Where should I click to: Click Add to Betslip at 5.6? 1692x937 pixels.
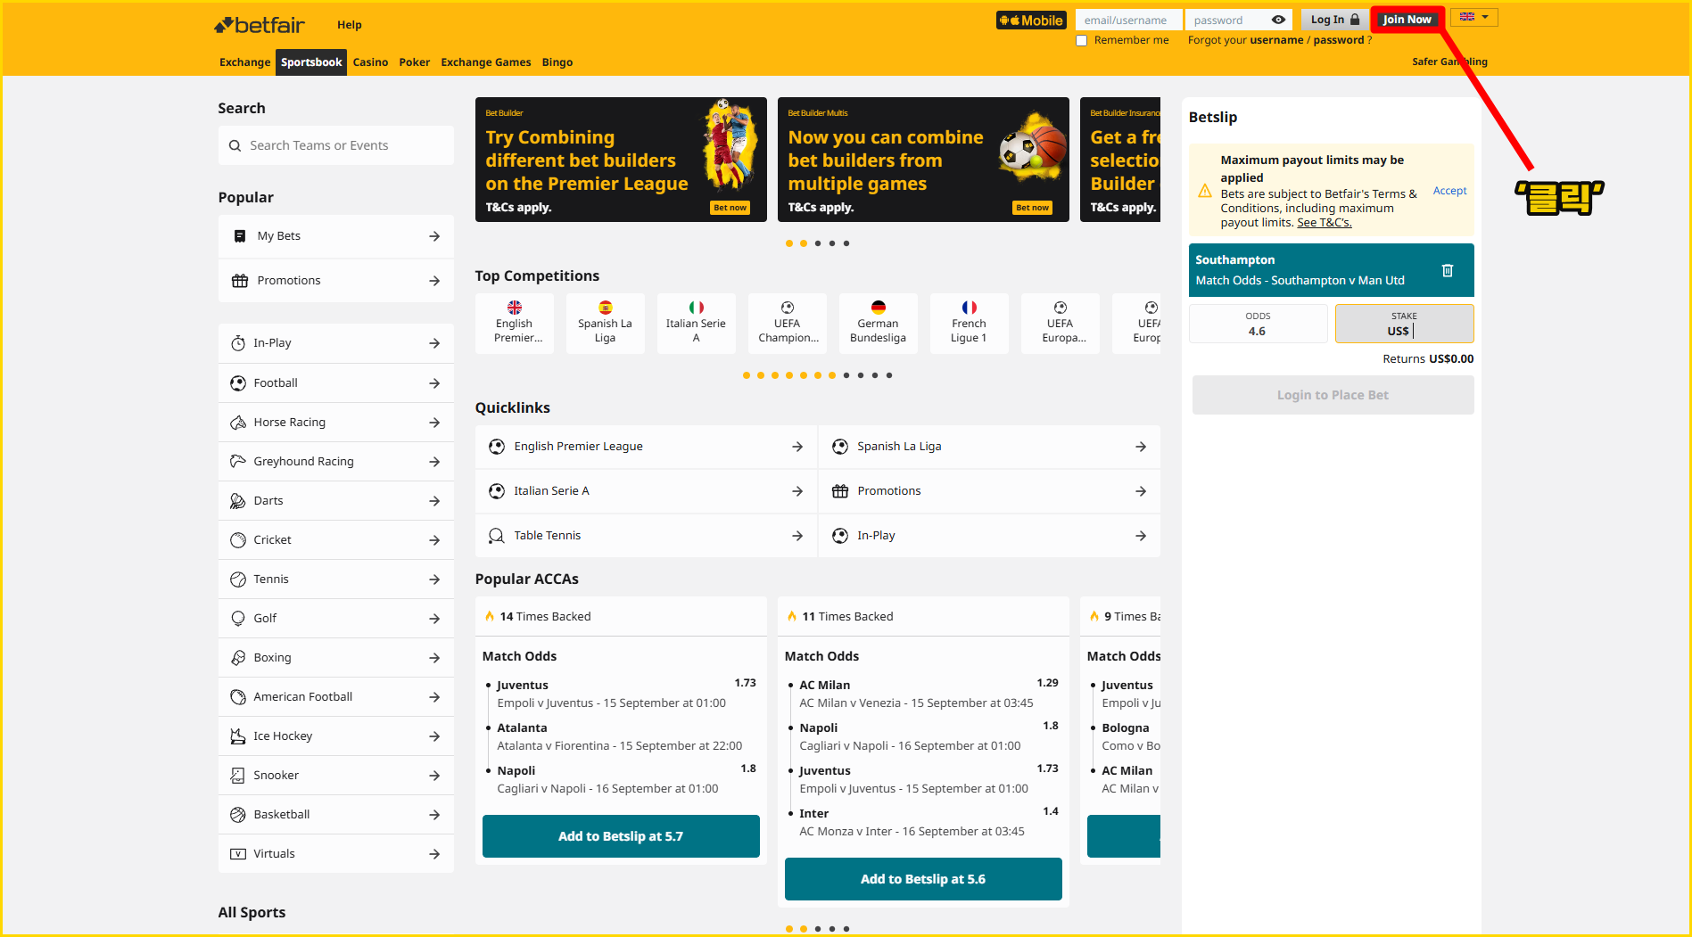point(923,879)
